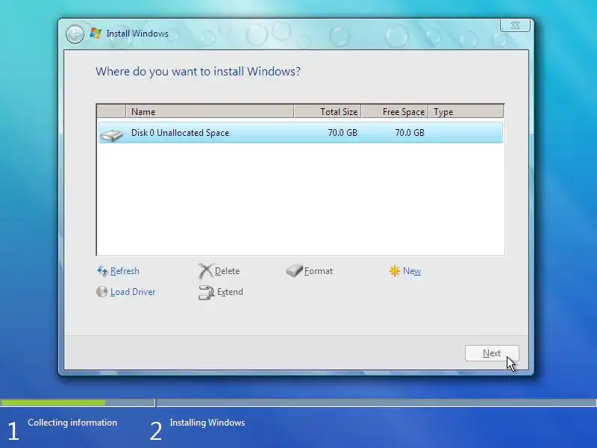Click the back arrow button

point(75,34)
